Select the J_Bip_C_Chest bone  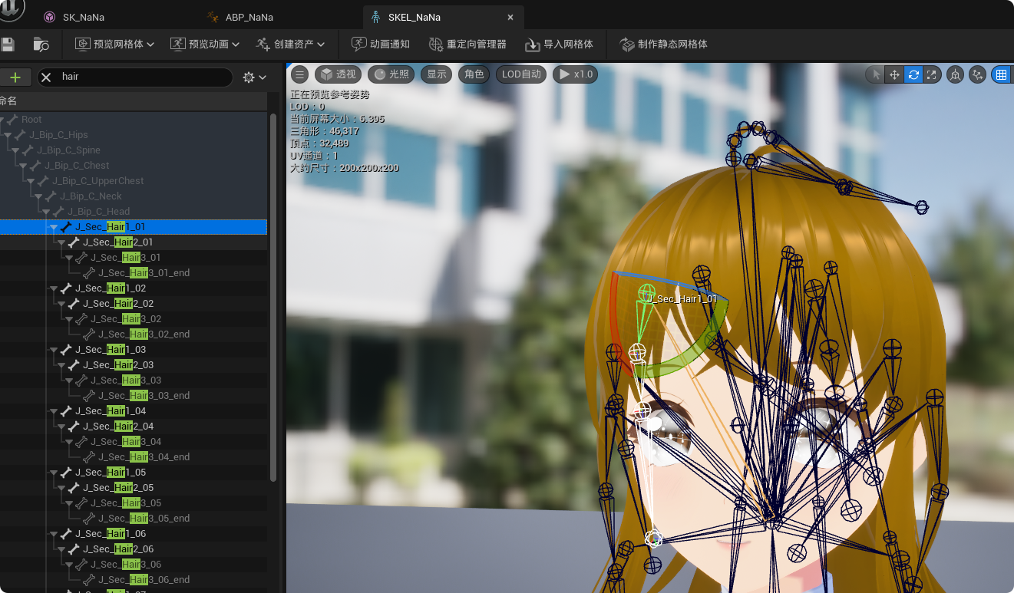pos(77,166)
